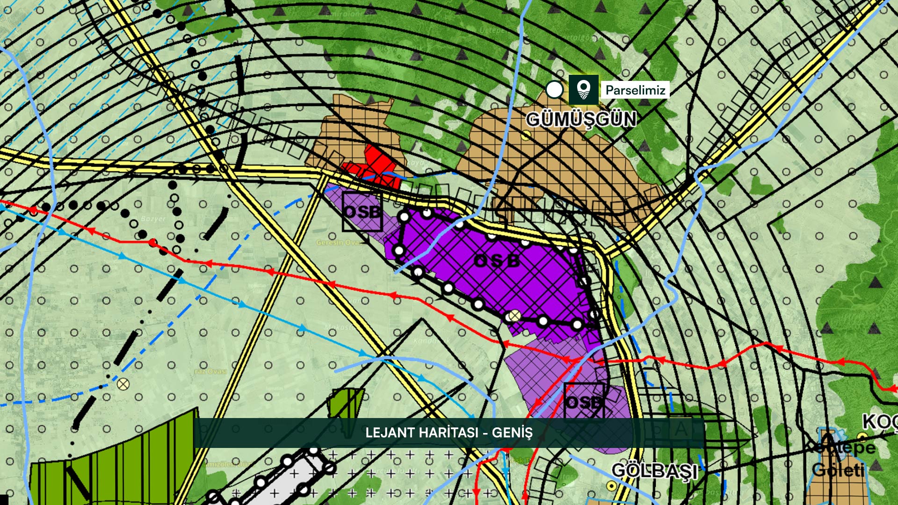
Task: Click the LEJANT HARİTASI - GENİŞ caption
Action: 449,433
